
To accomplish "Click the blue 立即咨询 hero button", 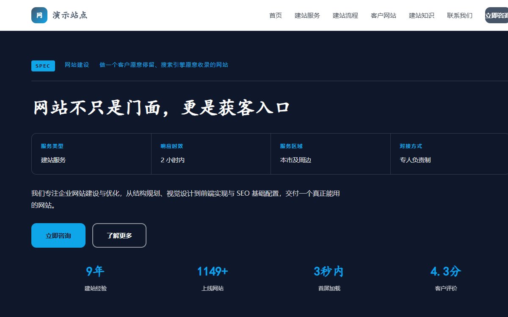I will pos(58,235).
